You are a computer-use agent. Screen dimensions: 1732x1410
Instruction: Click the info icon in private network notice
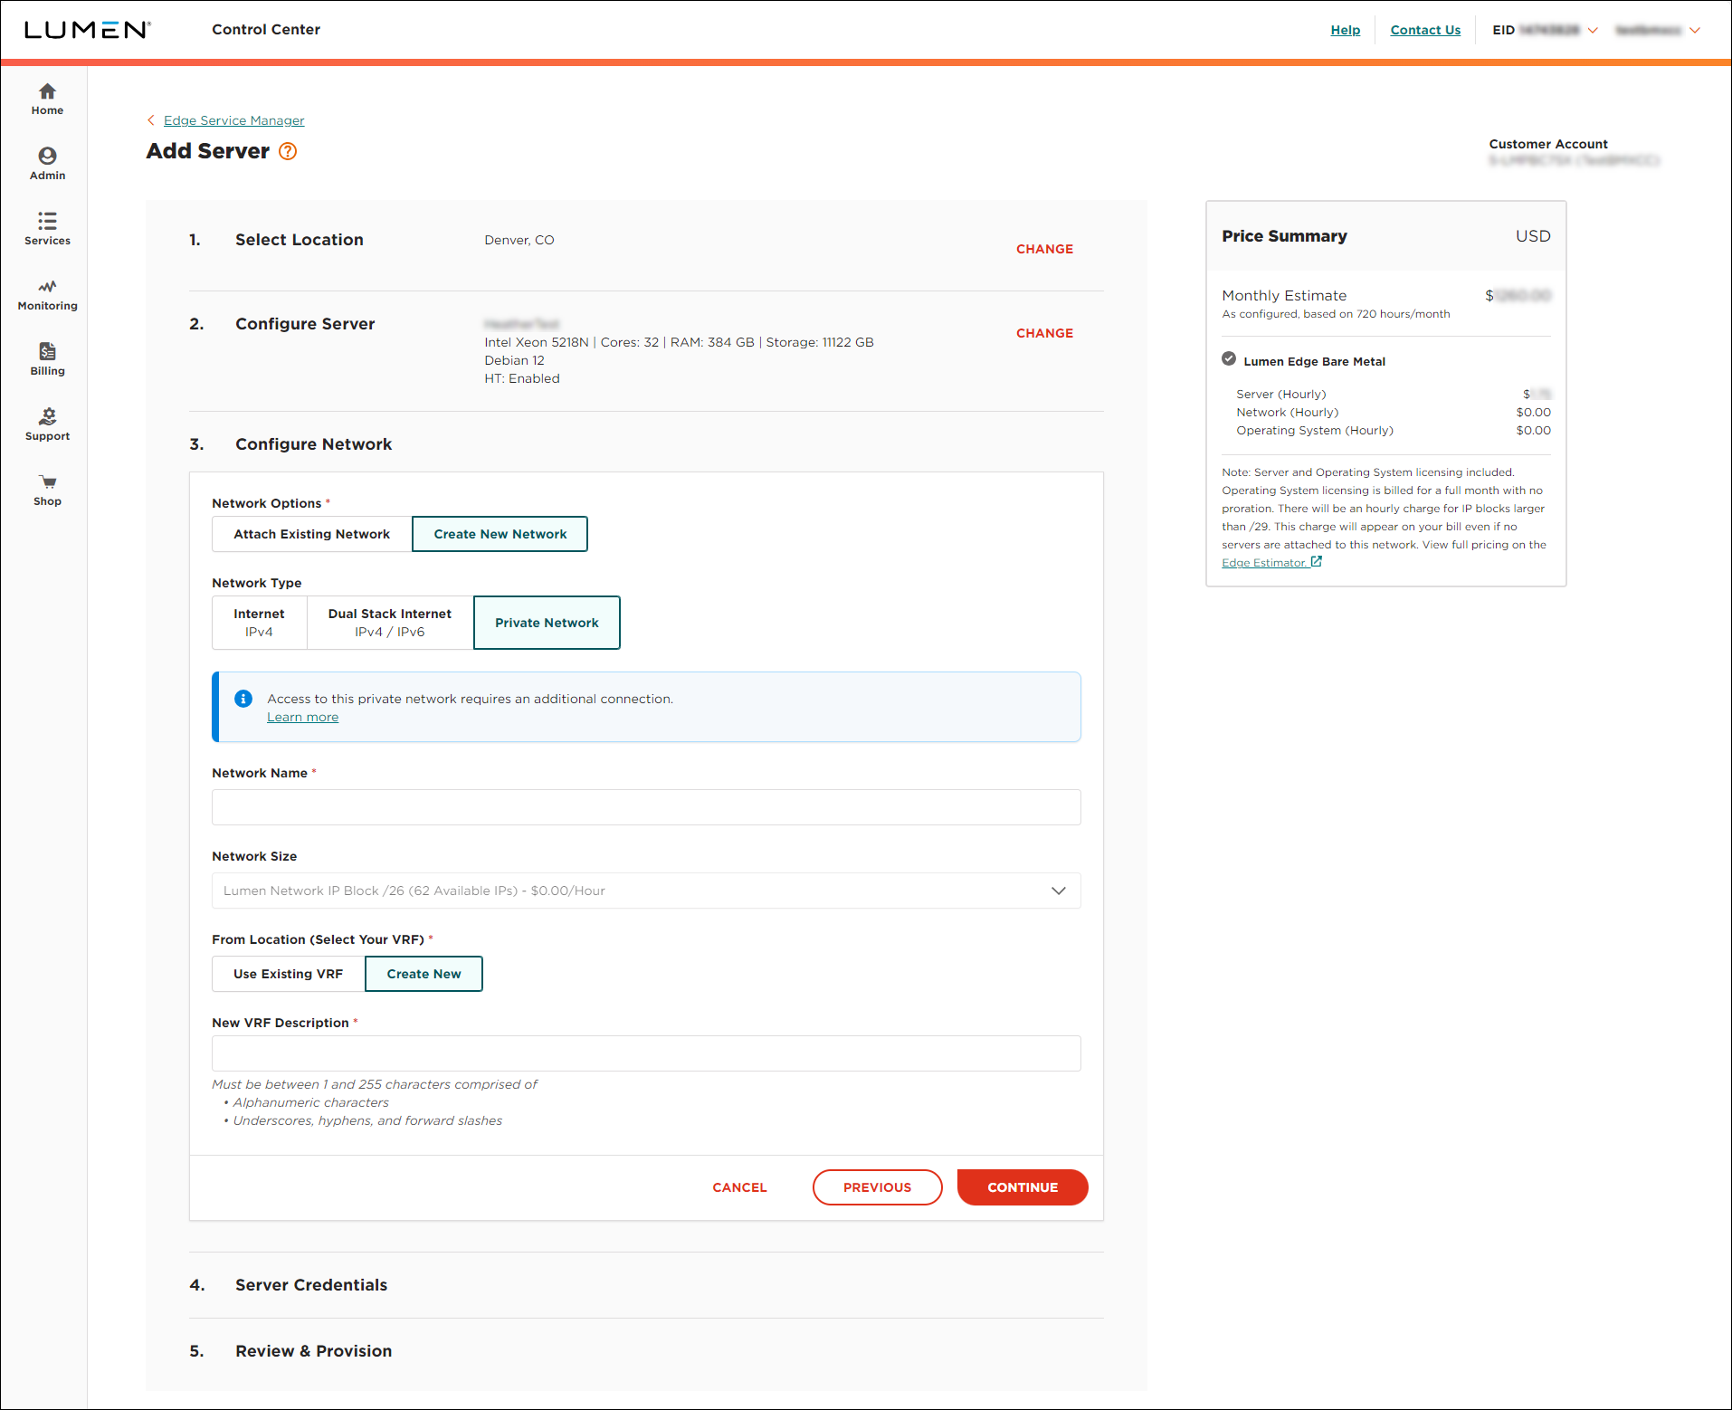click(243, 699)
